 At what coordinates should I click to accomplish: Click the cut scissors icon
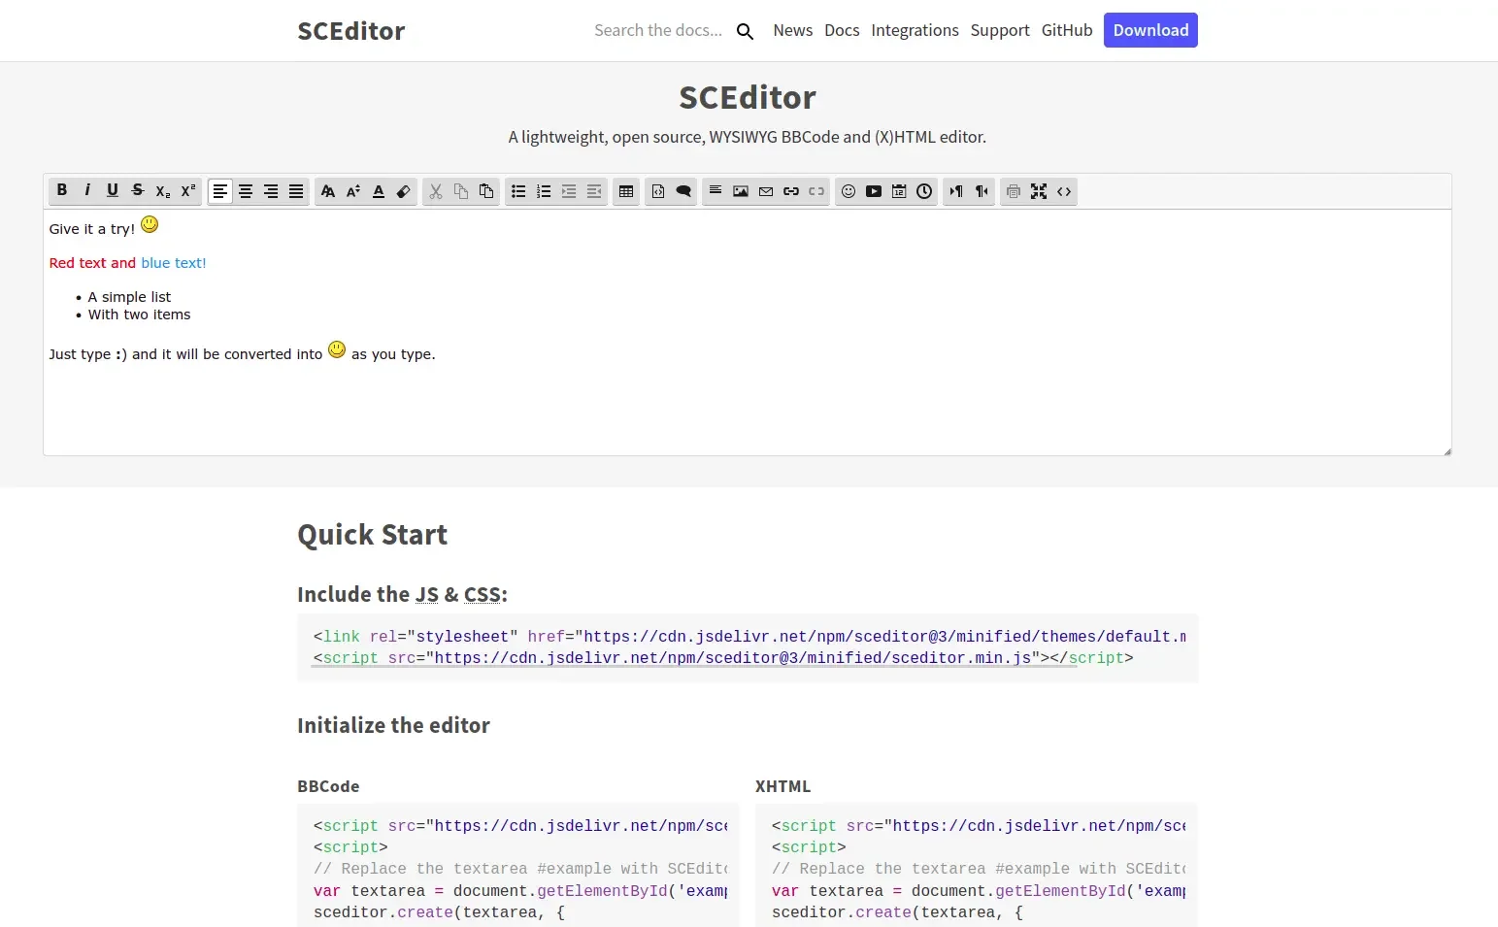436,191
